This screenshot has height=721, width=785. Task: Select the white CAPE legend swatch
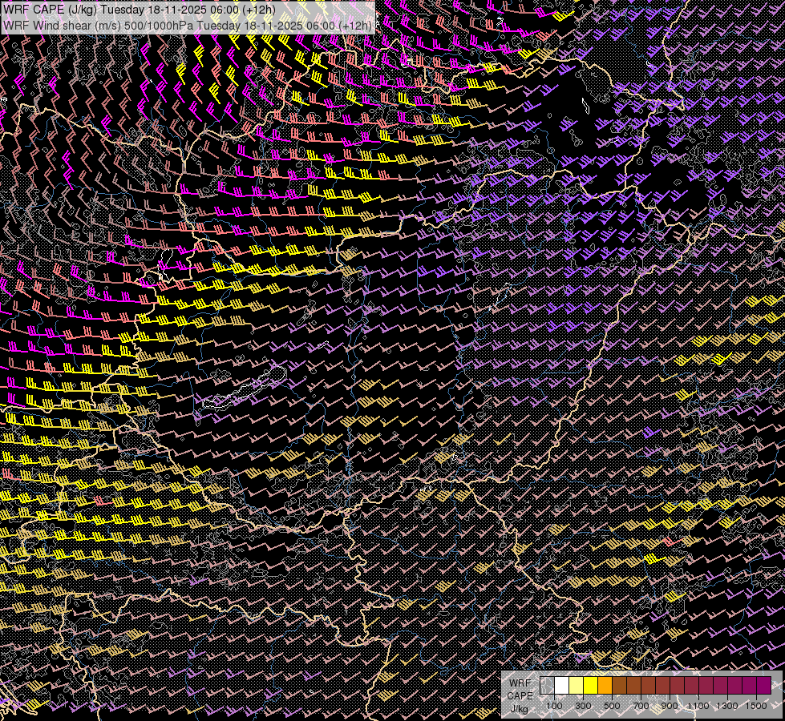[562, 686]
